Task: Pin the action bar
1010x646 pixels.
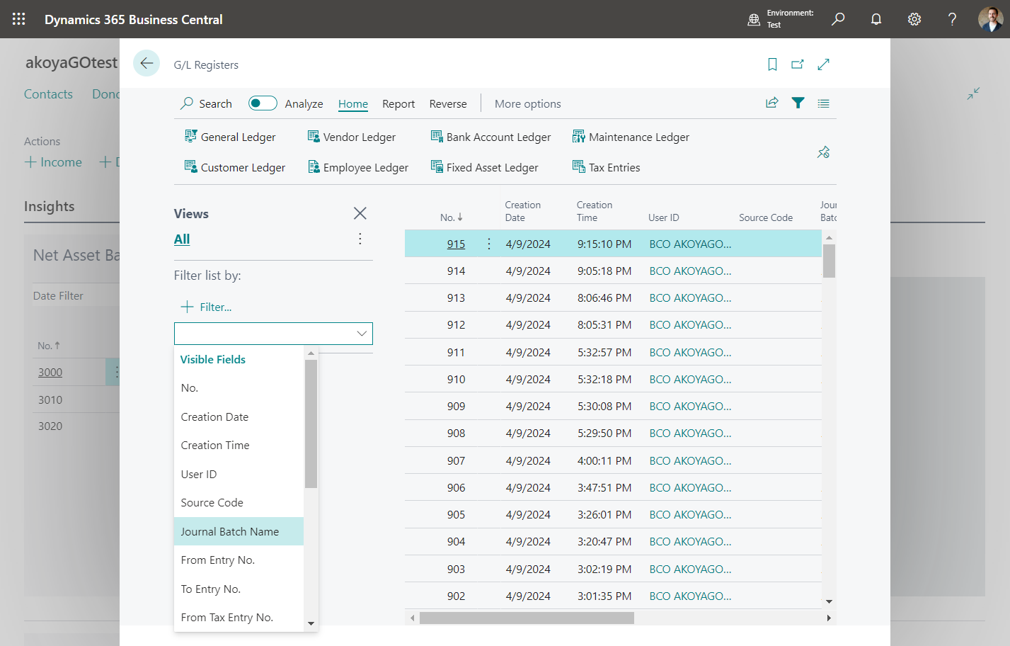Action: (823, 152)
